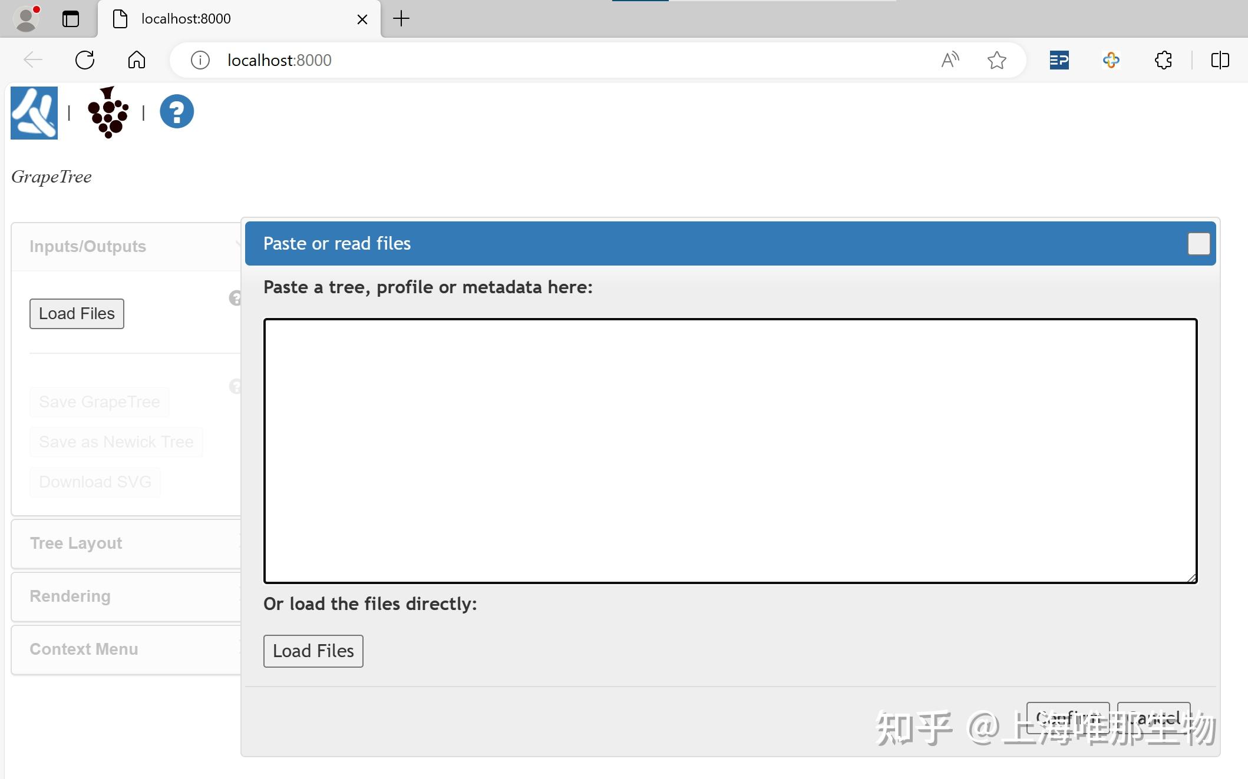
Task: Click the Read aloud icon
Action: coord(949,60)
